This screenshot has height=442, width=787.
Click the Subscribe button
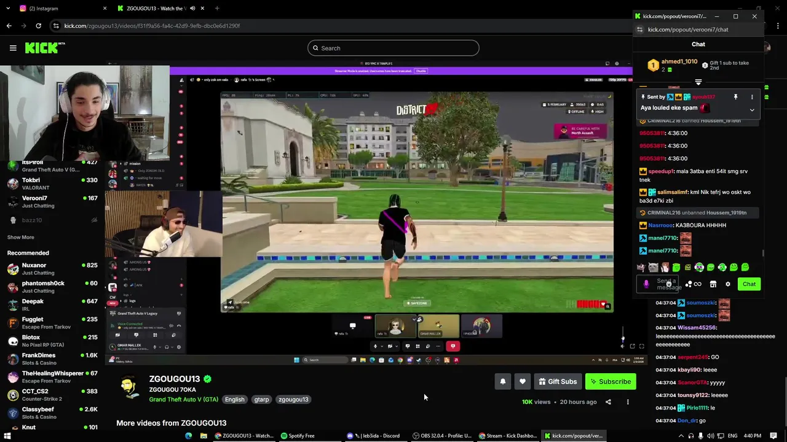tap(611, 382)
